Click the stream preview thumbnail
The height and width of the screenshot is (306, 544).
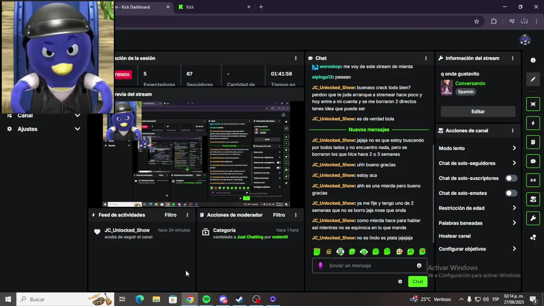pos(196,154)
